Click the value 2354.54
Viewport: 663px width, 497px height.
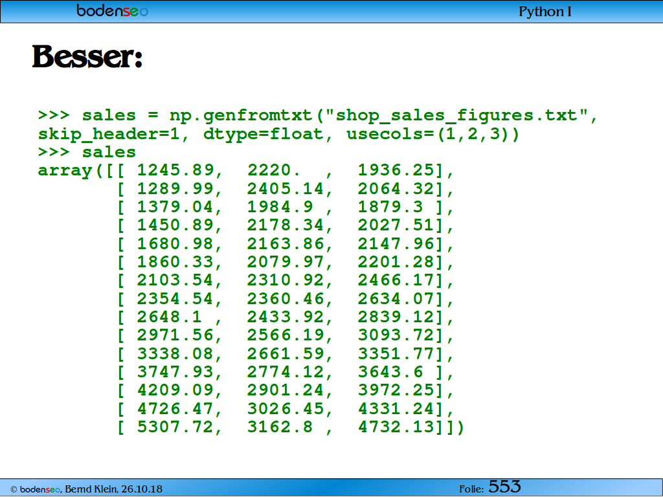[x=175, y=298]
